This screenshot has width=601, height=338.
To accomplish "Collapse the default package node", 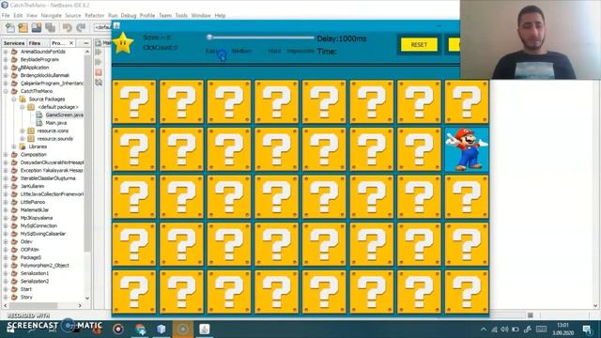I will tap(23, 107).
